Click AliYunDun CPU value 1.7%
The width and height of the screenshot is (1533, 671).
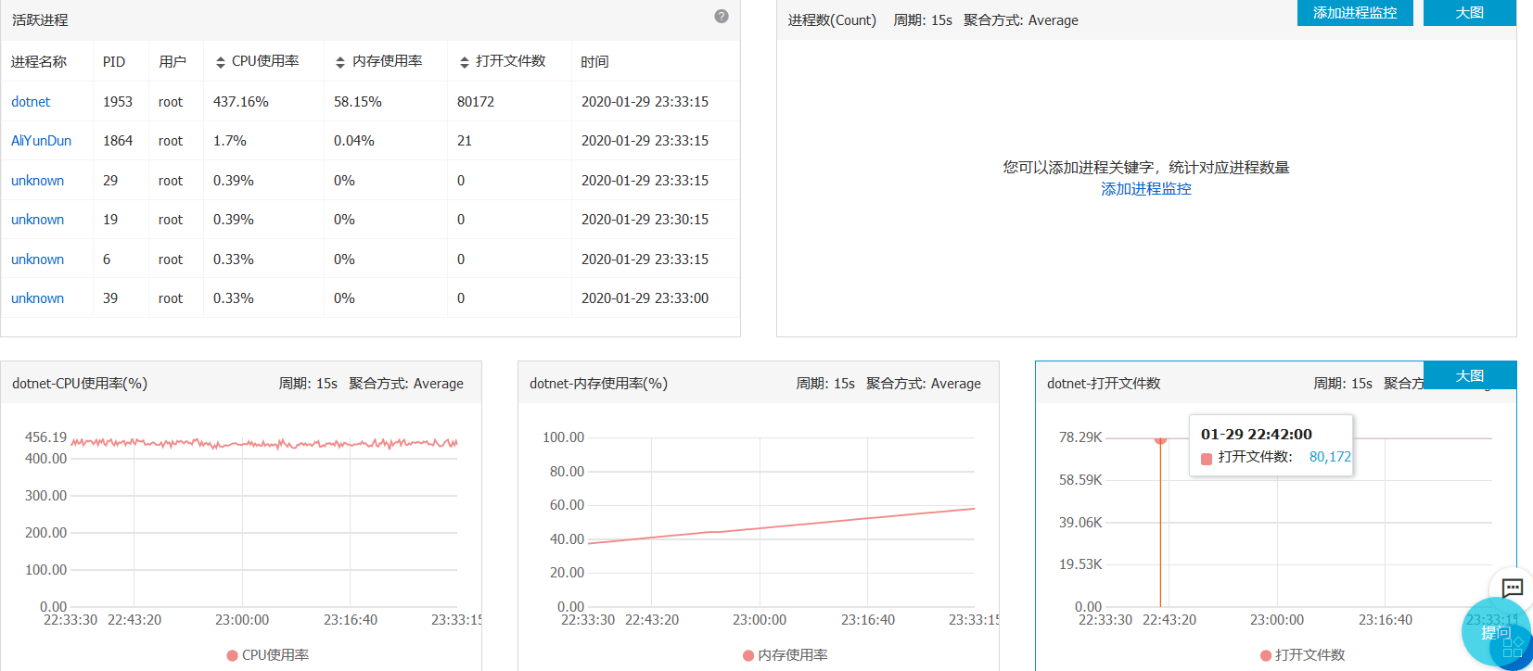pyautogui.click(x=230, y=141)
